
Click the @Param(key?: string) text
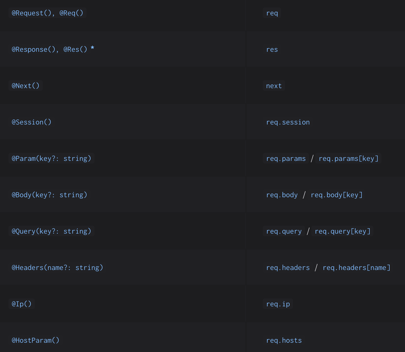[51, 158]
